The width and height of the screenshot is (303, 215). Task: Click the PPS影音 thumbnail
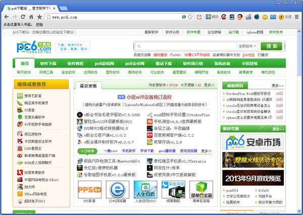(x=90, y=189)
